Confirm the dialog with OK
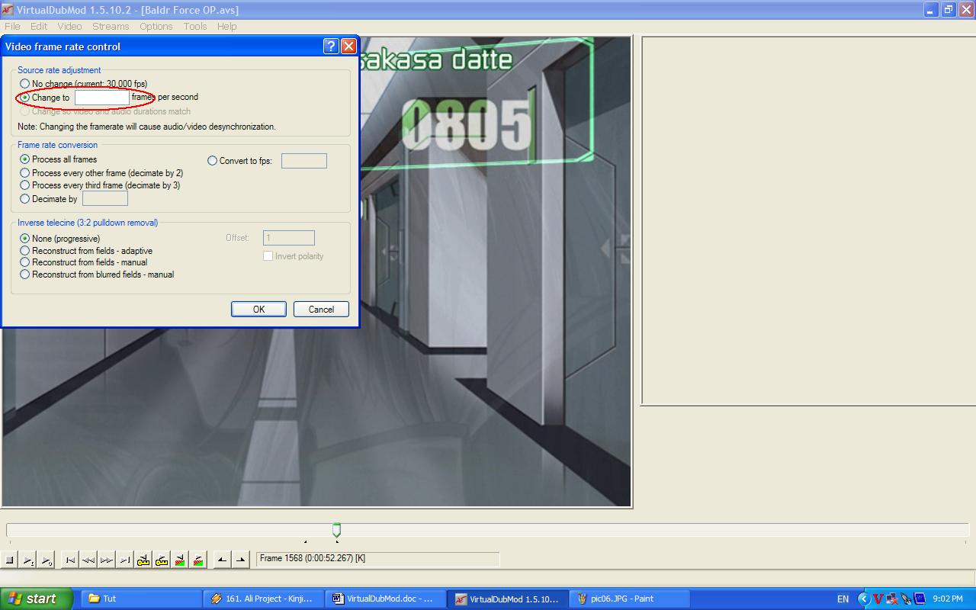This screenshot has height=610, width=976. click(258, 309)
